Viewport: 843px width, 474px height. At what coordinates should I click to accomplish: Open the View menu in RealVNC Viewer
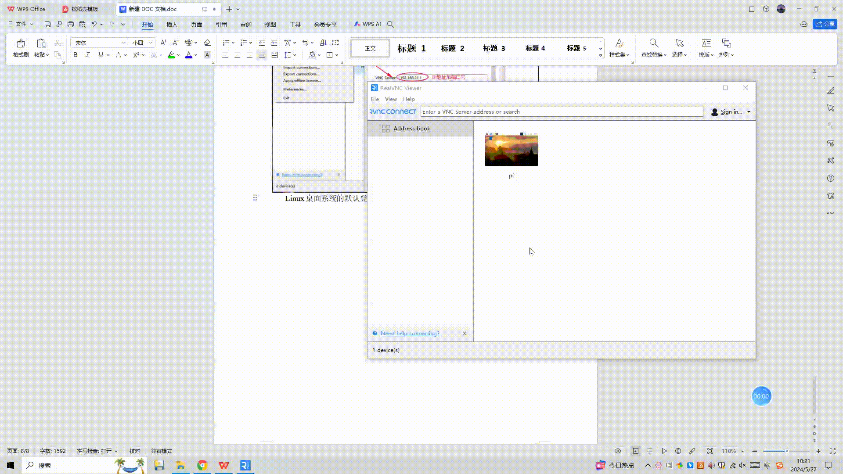coord(390,99)
